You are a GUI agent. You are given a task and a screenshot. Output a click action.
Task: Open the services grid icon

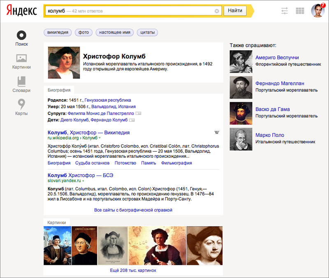pyautogui.click(x=300, y=11)
